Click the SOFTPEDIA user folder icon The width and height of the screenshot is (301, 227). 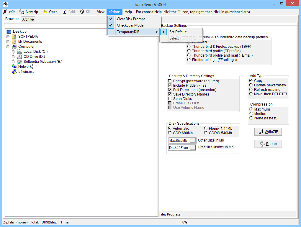click(14, 37)
